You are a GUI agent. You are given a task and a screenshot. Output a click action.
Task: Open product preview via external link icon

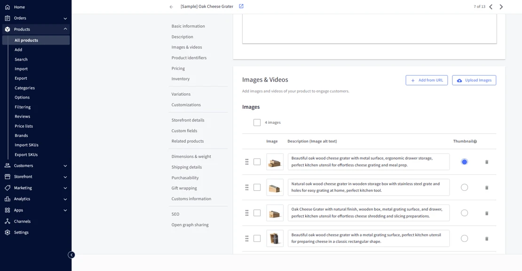(x=241, y=6)
